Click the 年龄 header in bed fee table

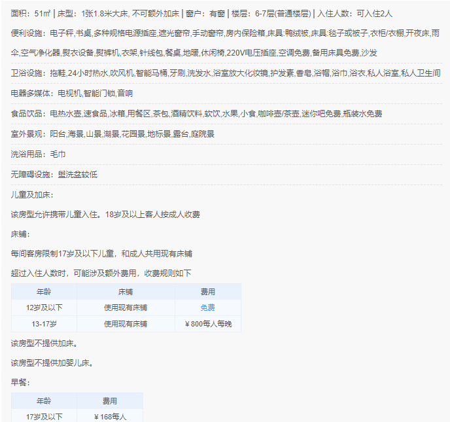coord(44,292)
